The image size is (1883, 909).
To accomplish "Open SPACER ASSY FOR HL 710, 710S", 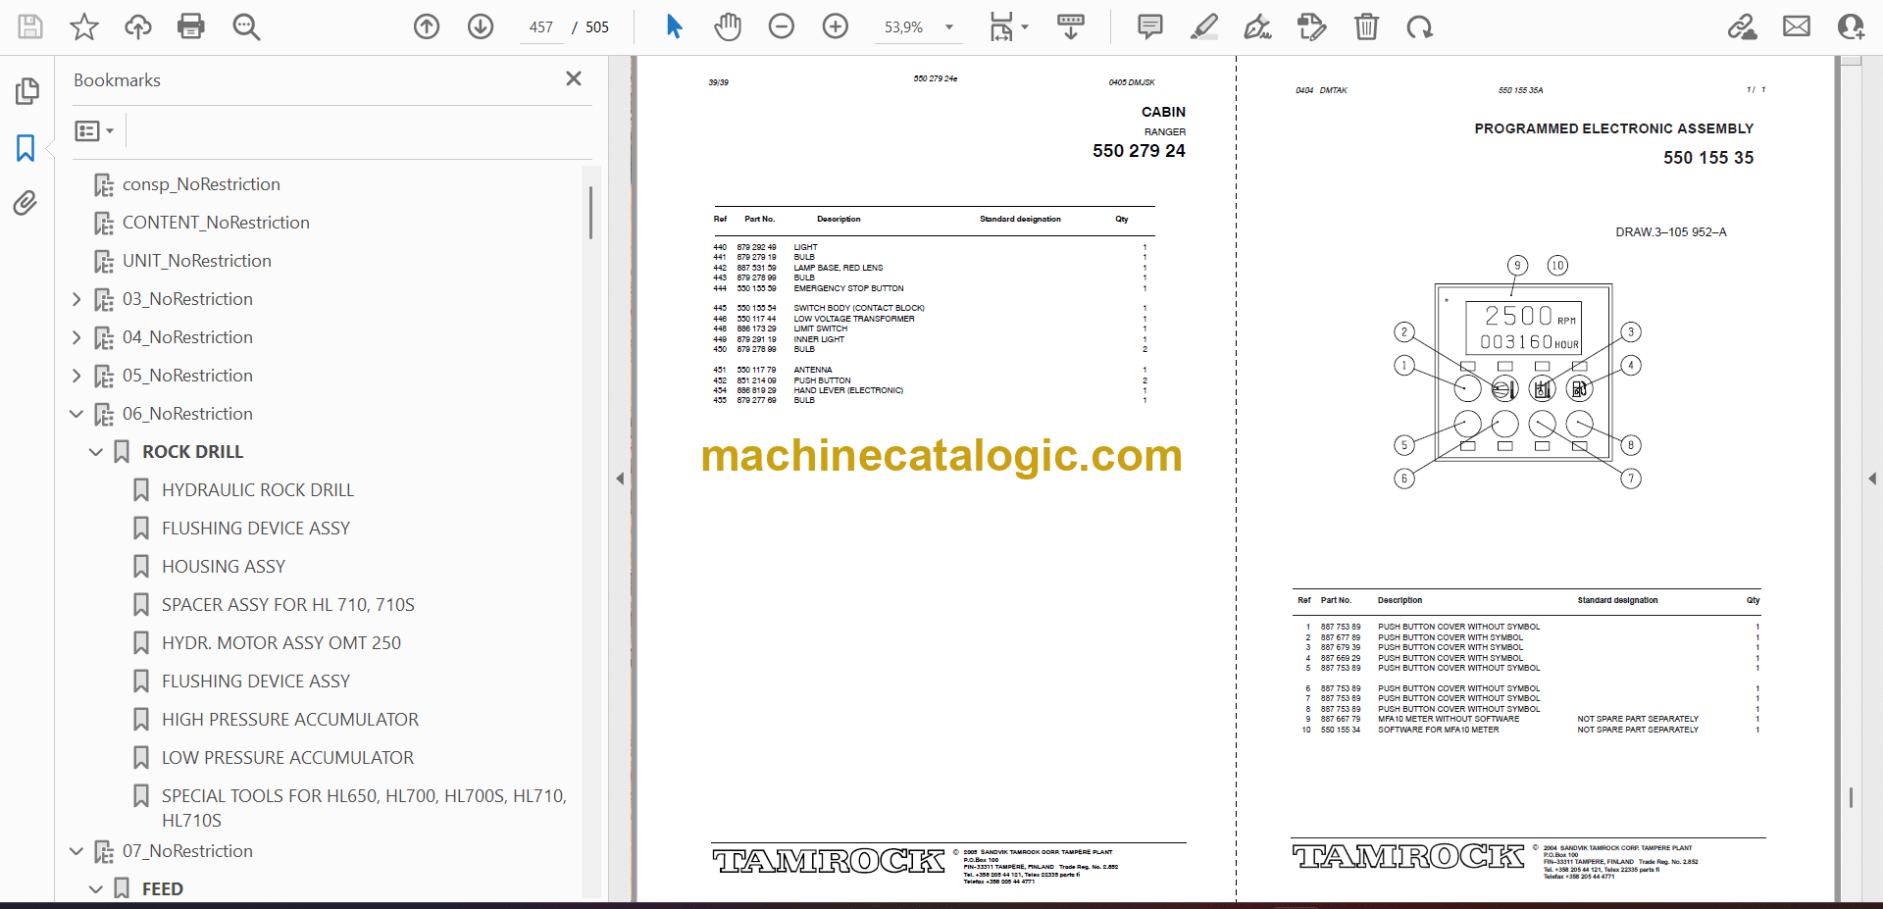I will [288, 605].
